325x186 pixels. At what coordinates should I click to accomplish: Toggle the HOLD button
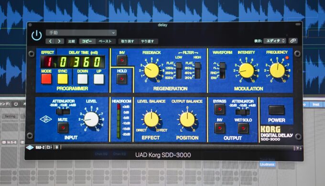pos(122,79)
